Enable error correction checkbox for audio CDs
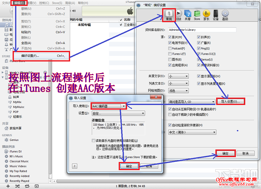The image size is (261, 189). click(x=93, y=141)
